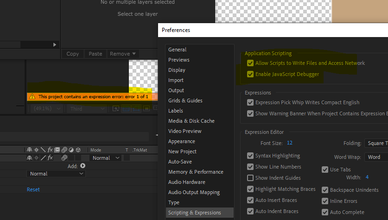Toggle the layer's fx effects switch
Screen dimensions: 388x220
pos(50,158)
